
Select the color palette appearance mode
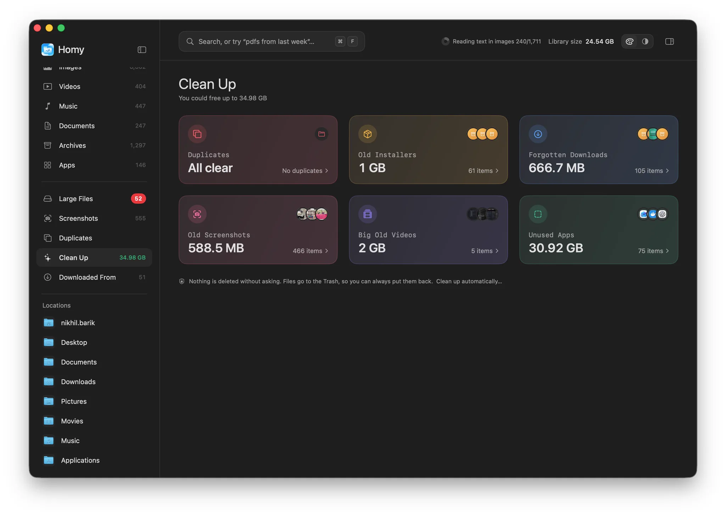pyautogui.click(x=630, y=41)
